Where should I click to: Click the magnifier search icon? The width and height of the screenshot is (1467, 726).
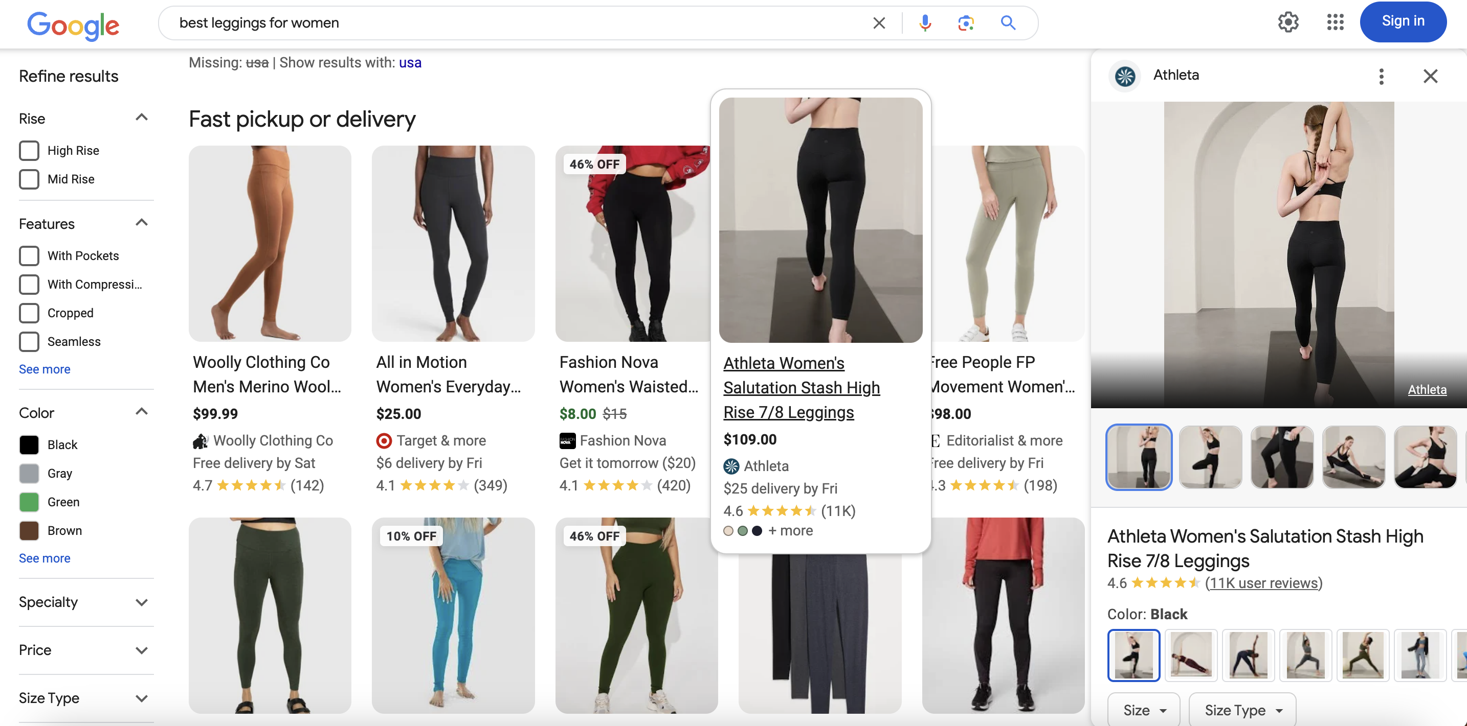1008,24
